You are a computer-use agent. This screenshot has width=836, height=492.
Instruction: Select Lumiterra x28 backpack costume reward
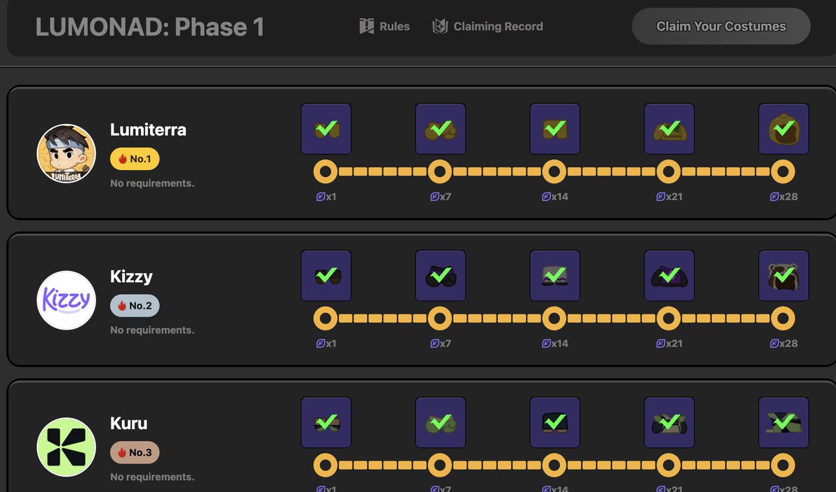pyautogui.click(x=784, y=129)
